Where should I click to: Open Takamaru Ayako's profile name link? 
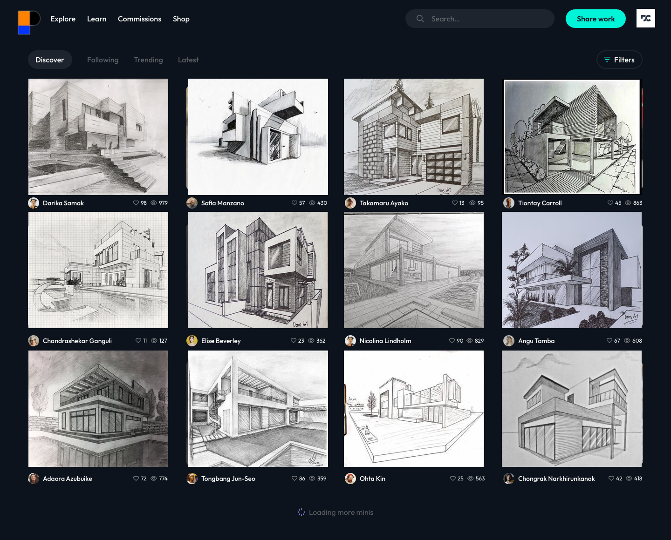[383, 203]
